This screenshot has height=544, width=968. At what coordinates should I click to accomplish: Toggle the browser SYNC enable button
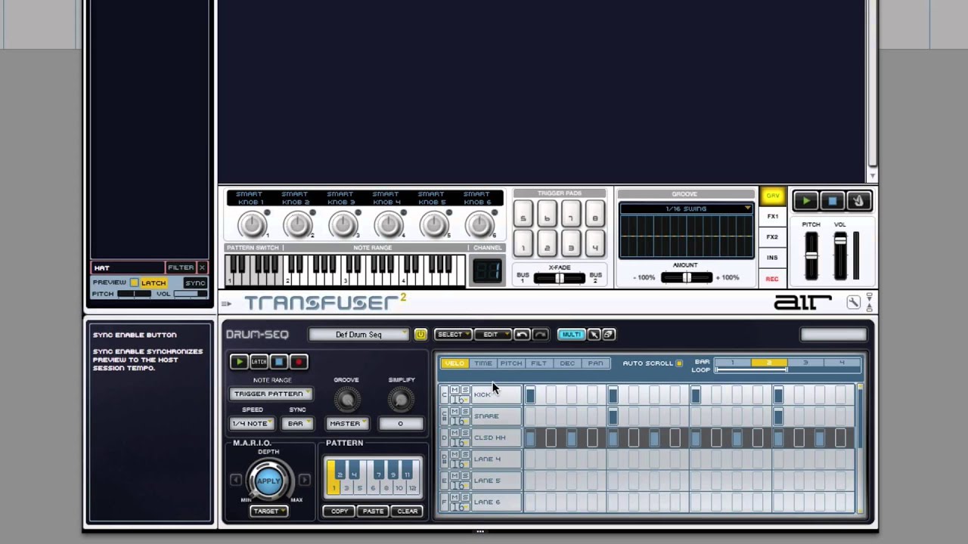(x=195, y=283)
